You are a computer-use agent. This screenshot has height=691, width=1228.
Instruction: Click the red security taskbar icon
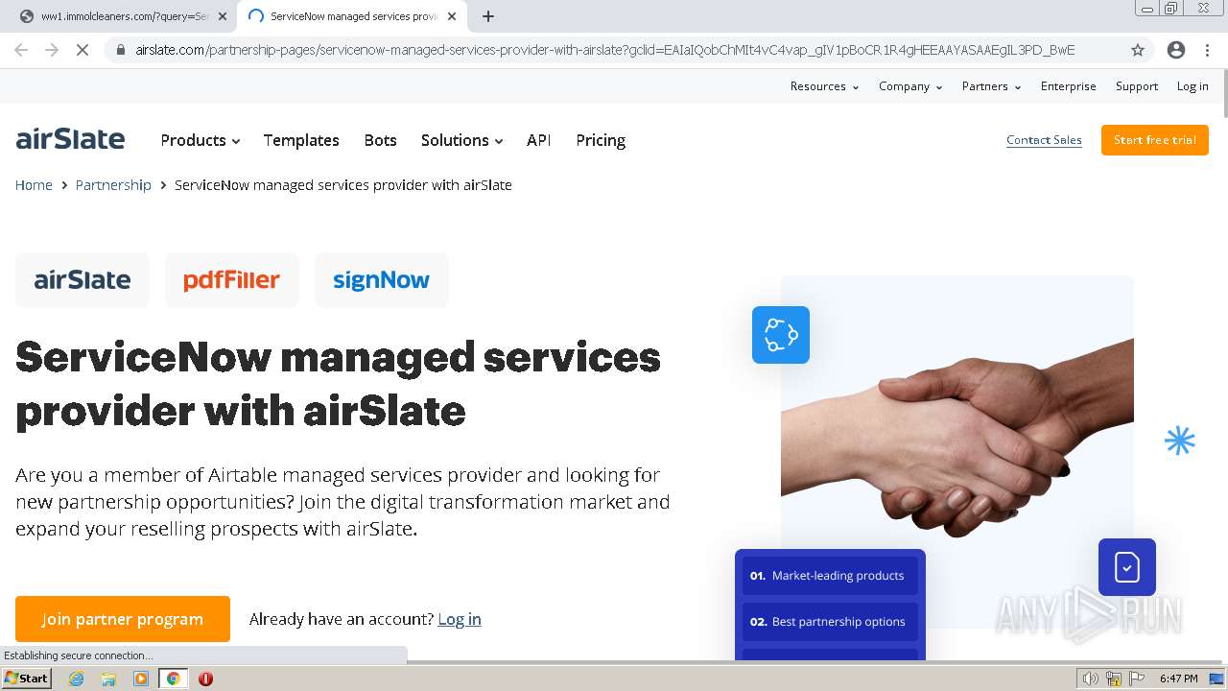205,679
